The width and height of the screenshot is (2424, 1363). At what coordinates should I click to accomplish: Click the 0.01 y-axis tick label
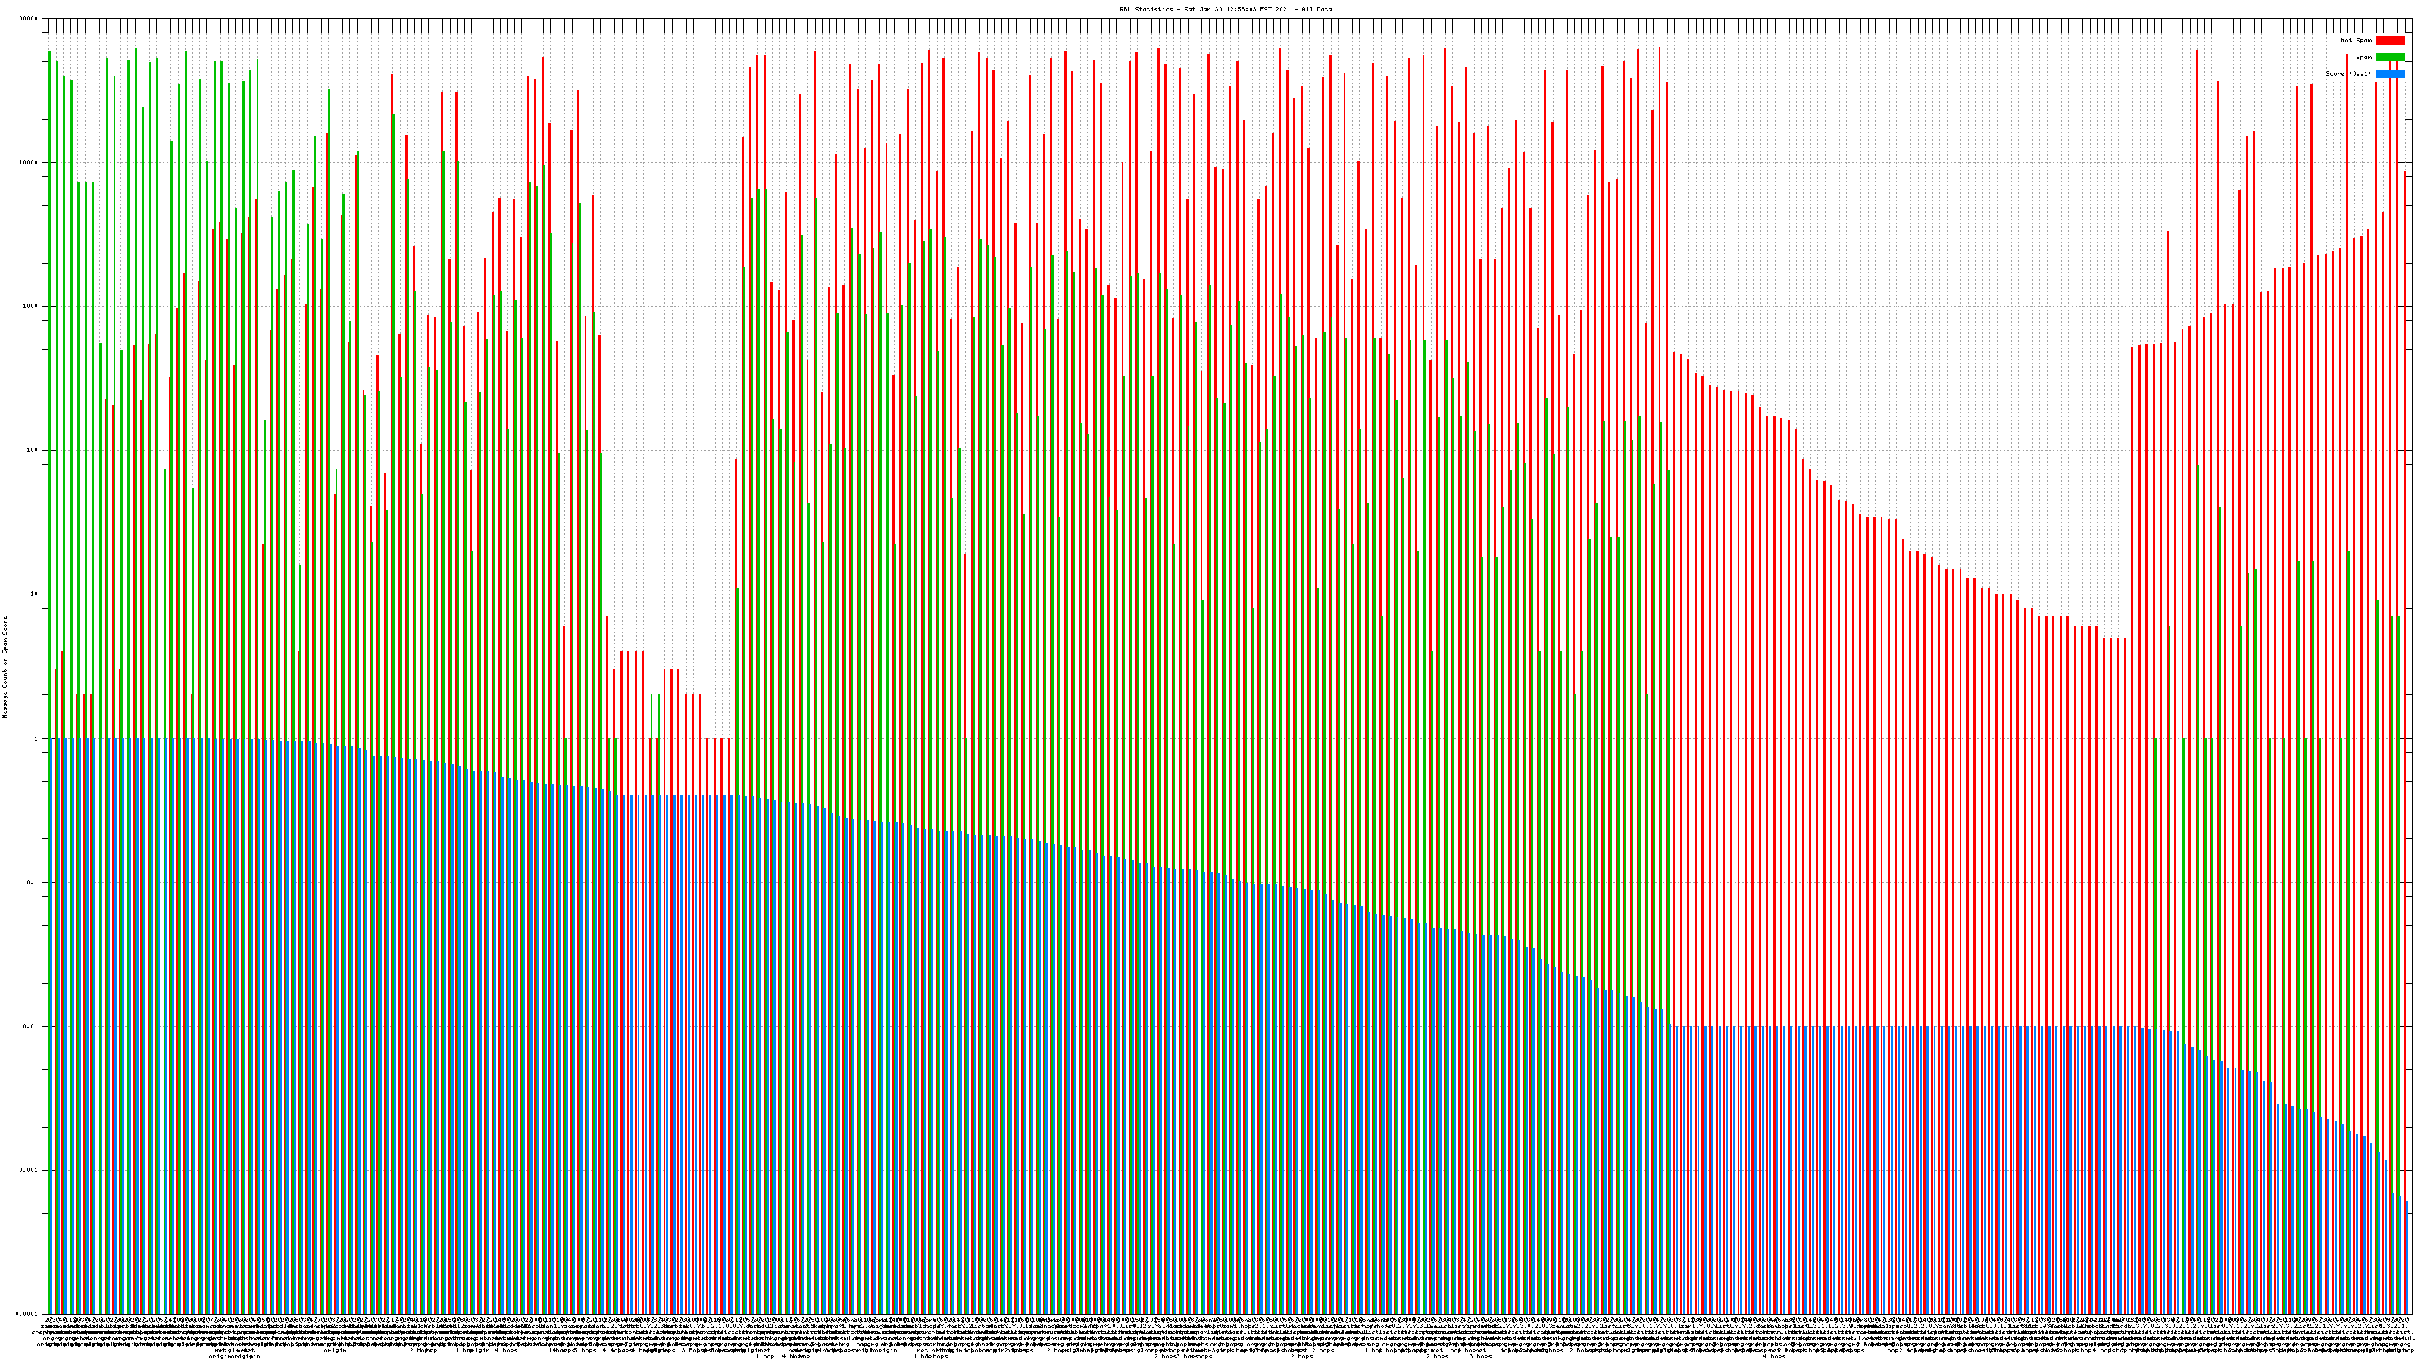(30, 1026)
